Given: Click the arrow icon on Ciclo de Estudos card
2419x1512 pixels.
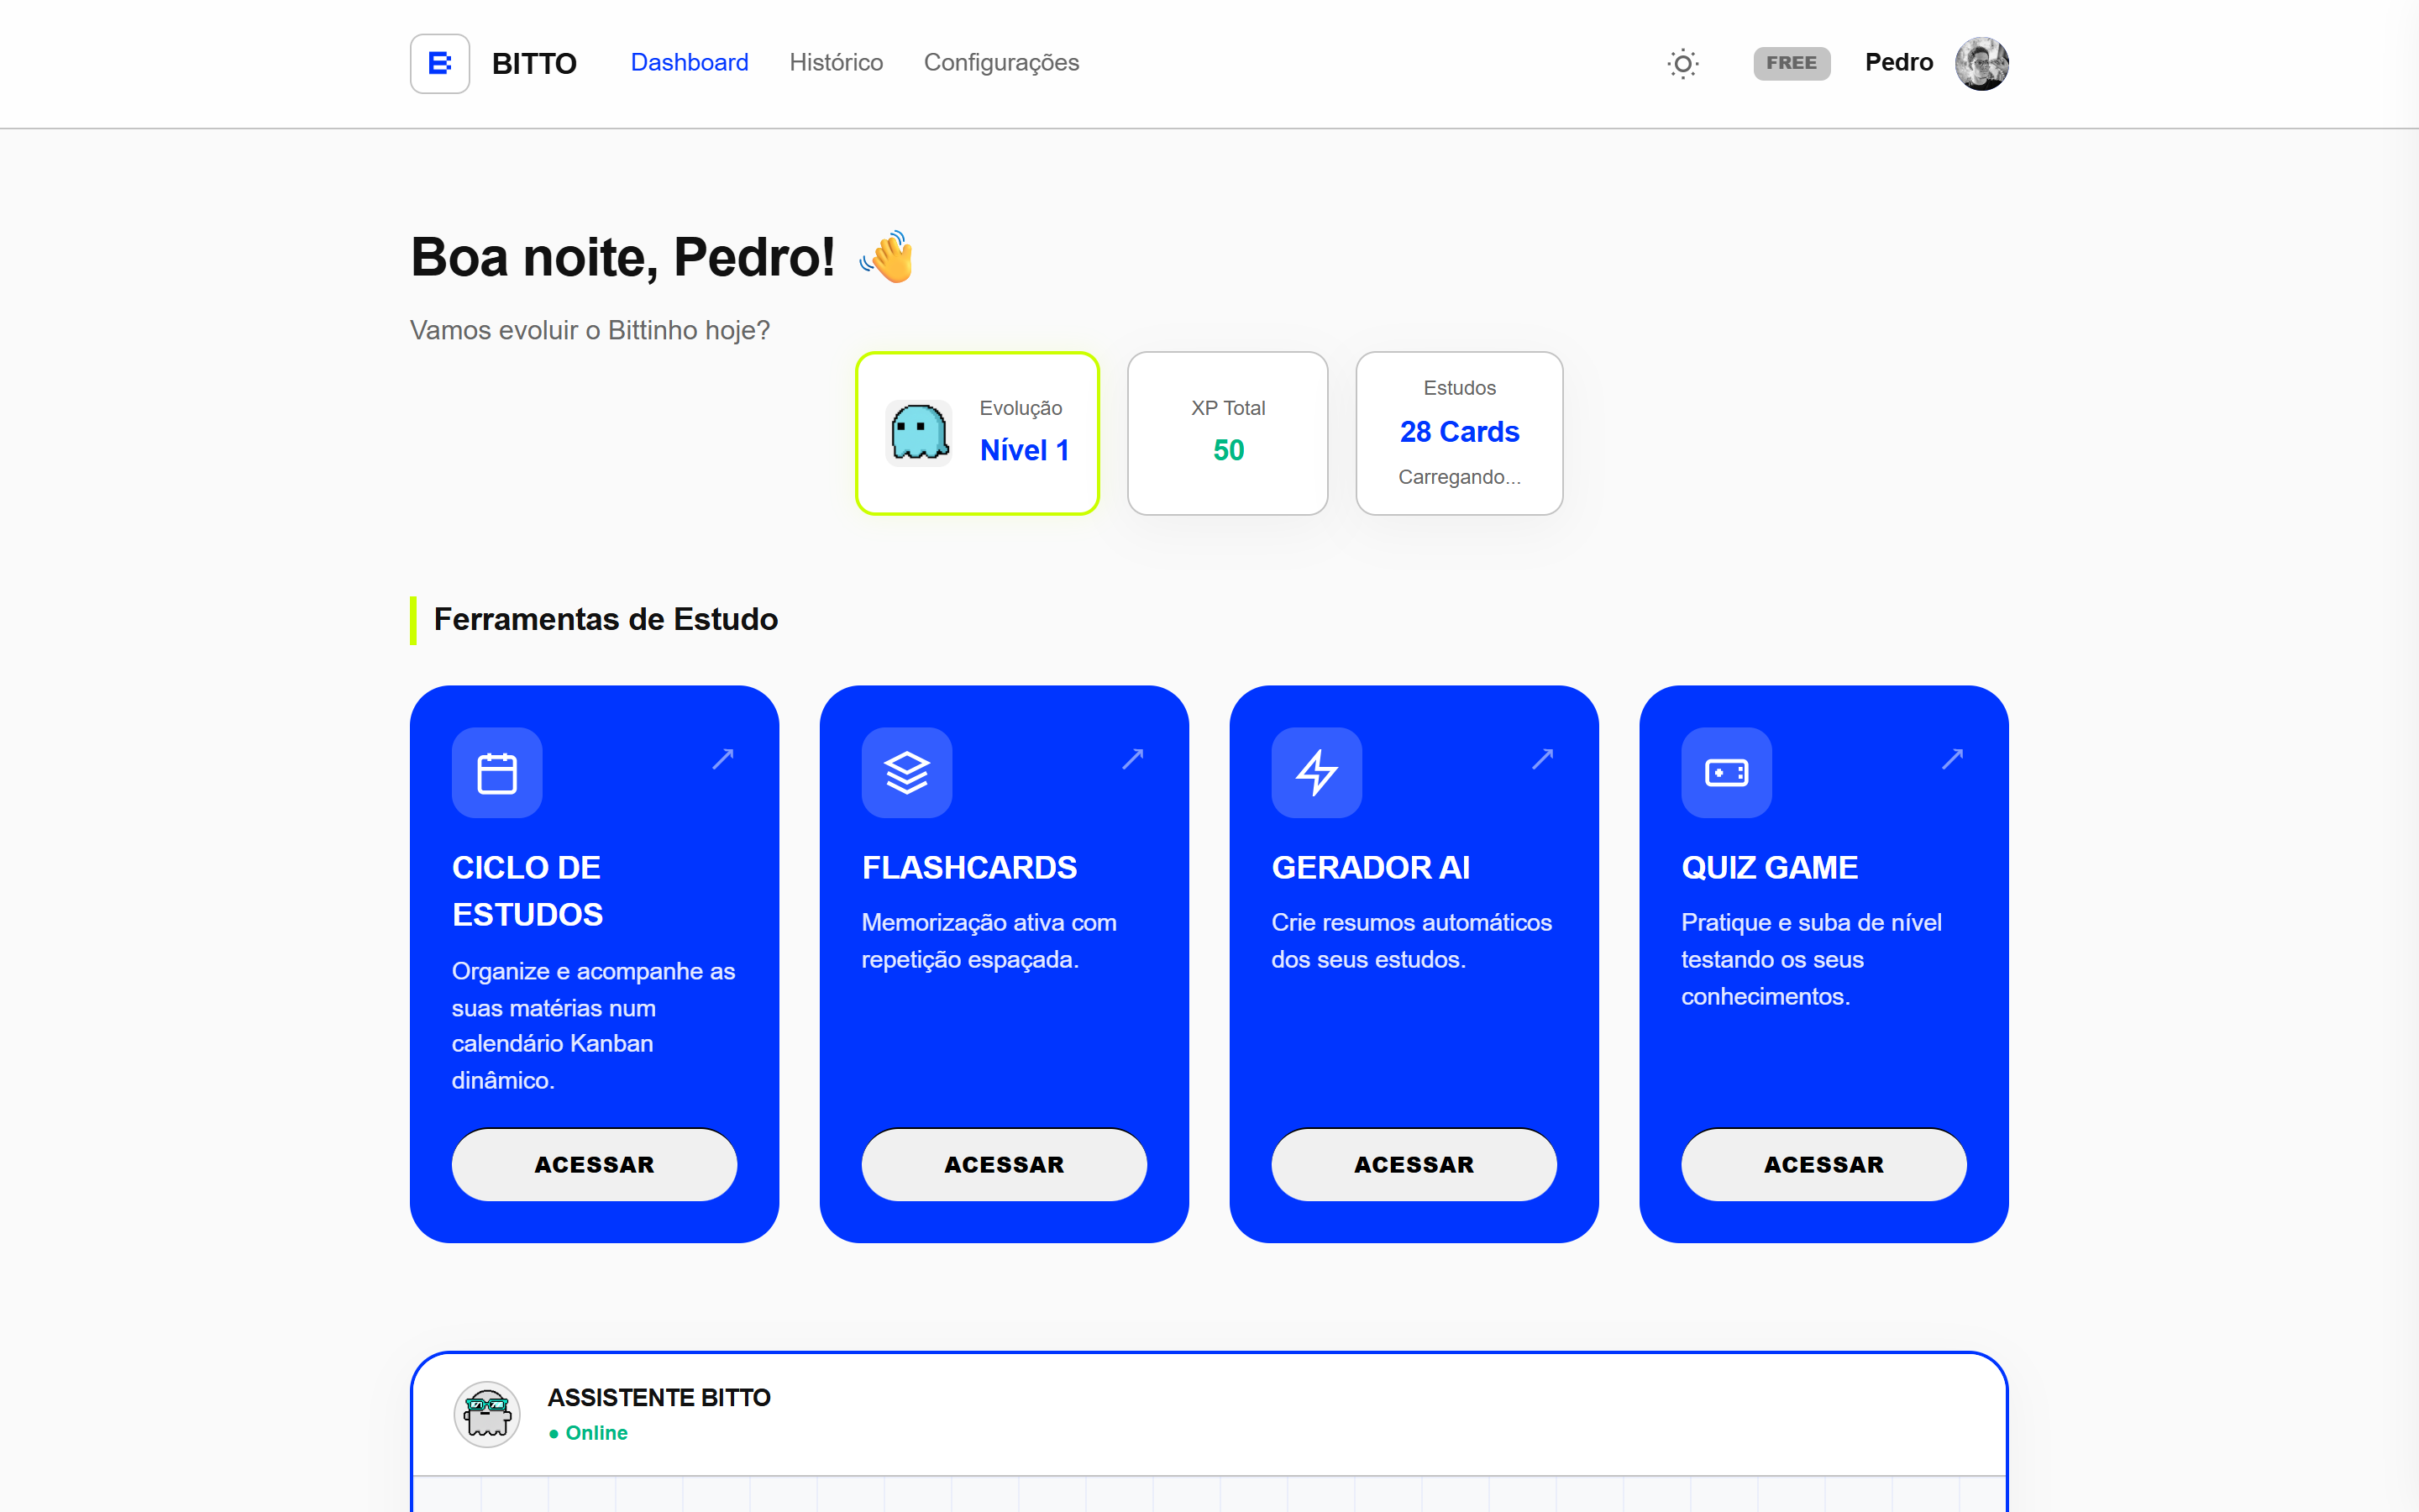Looking at the screenshot, I should pyautogui.click(x=724, y=758).
